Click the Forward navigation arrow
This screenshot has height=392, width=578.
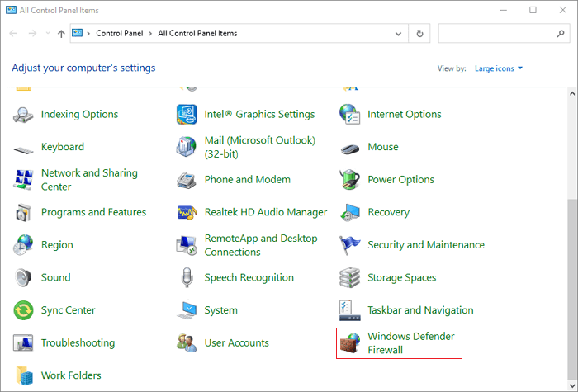(33, 34)
